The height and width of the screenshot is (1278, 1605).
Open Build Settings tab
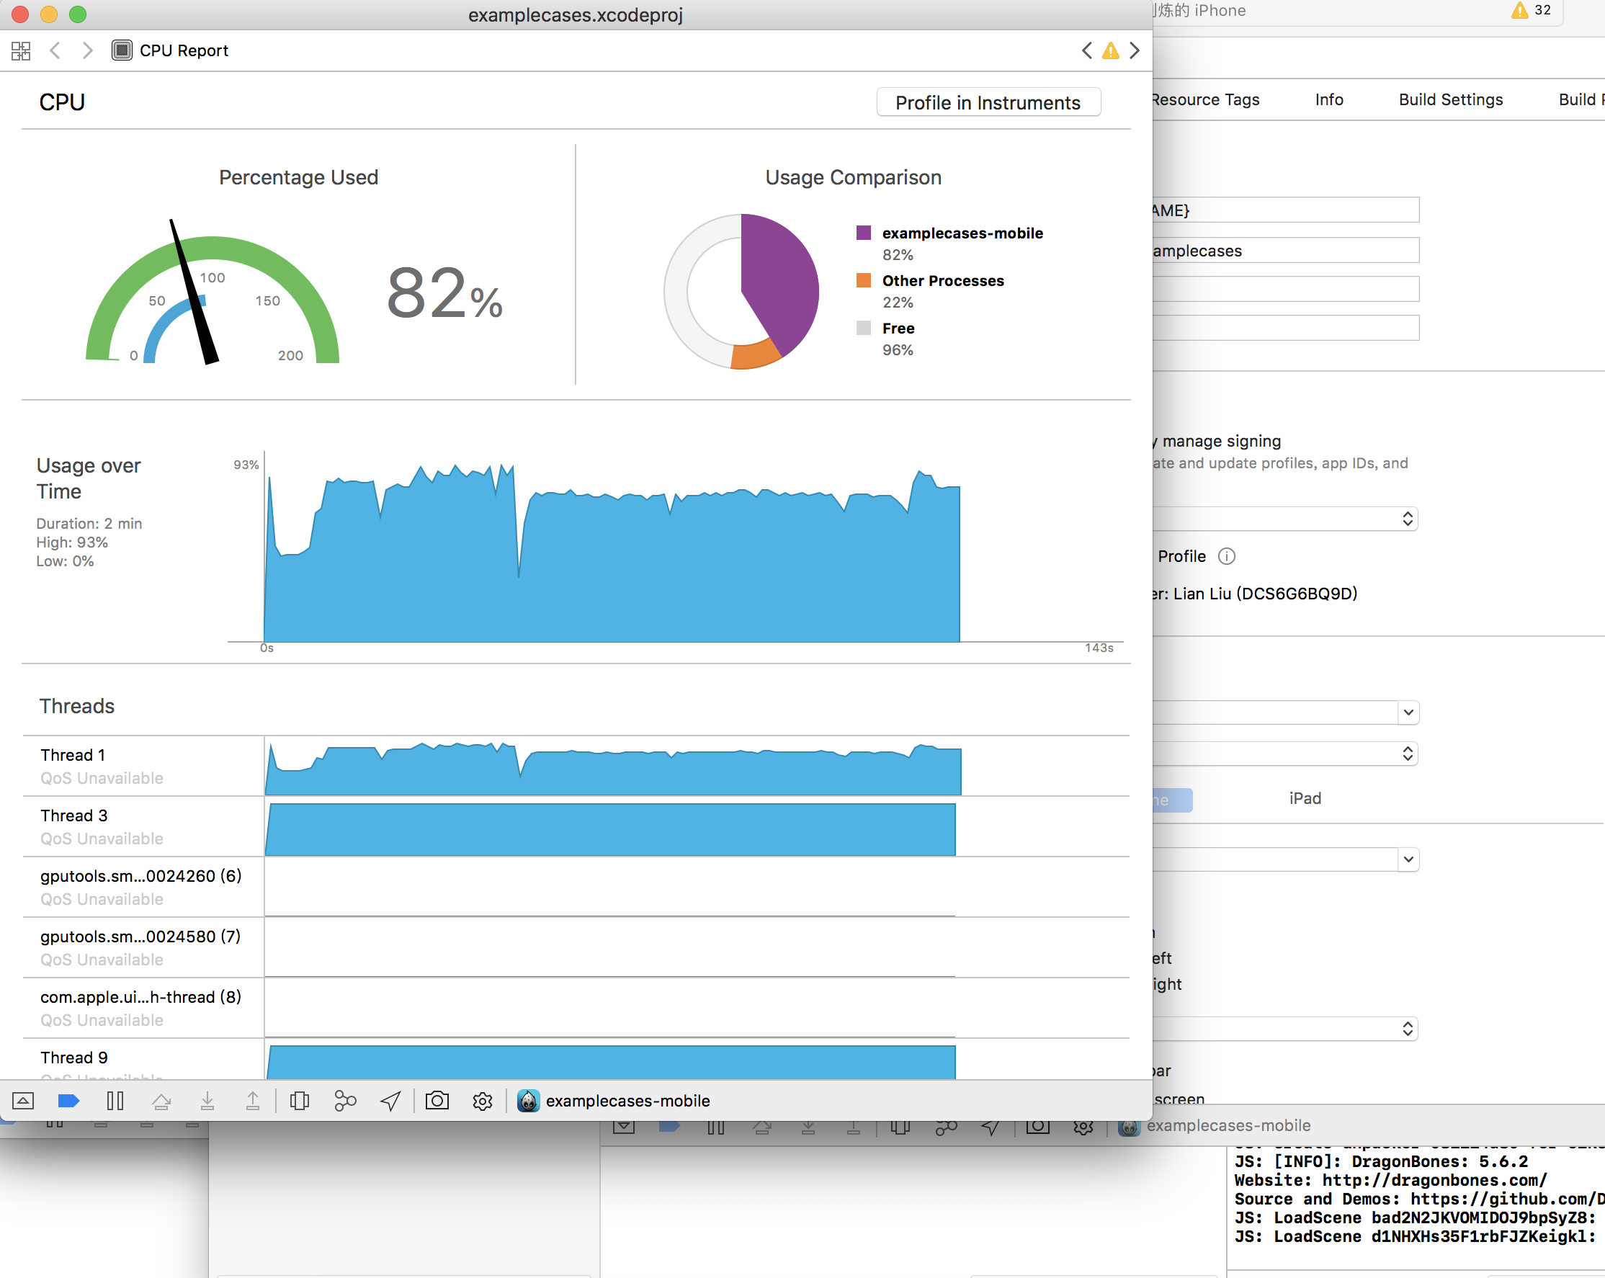1450,99
